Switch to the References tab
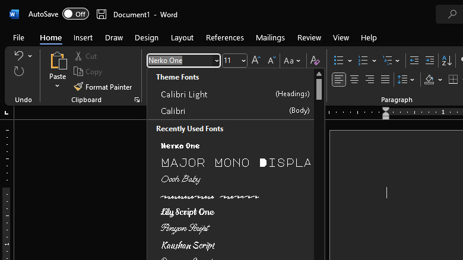The image size is (463, 260). point(225,37)
